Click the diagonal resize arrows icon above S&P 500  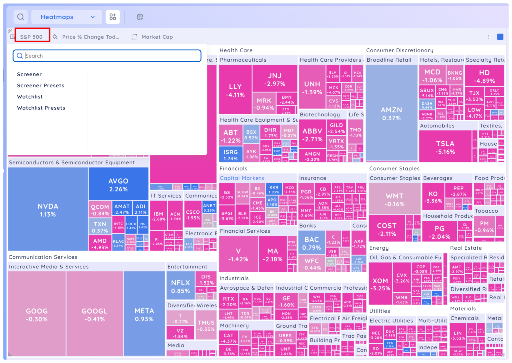[x=9, y=31]
